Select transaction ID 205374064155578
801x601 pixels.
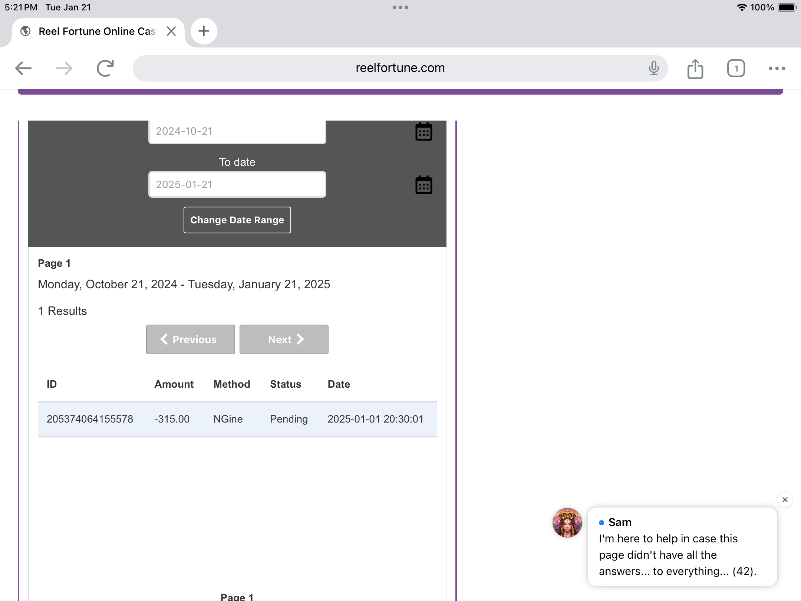click(x=90, y=419)
